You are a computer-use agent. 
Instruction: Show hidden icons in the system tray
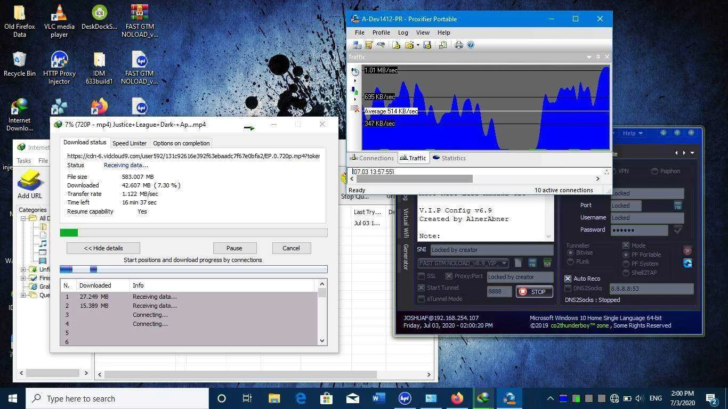tap(550, 398)
